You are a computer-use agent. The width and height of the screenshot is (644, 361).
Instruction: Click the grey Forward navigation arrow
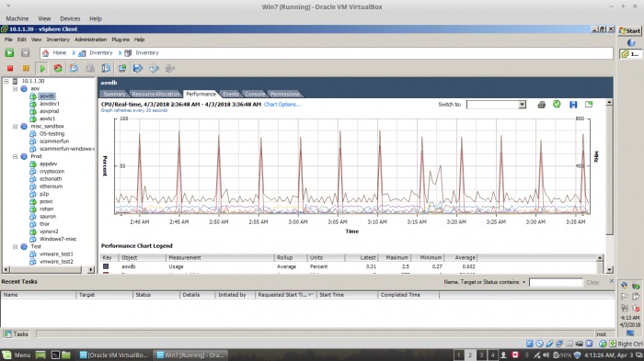[26, 53]
